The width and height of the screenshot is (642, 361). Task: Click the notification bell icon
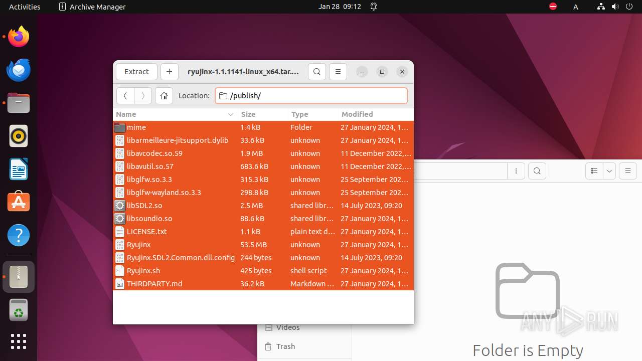click(374, 7)
